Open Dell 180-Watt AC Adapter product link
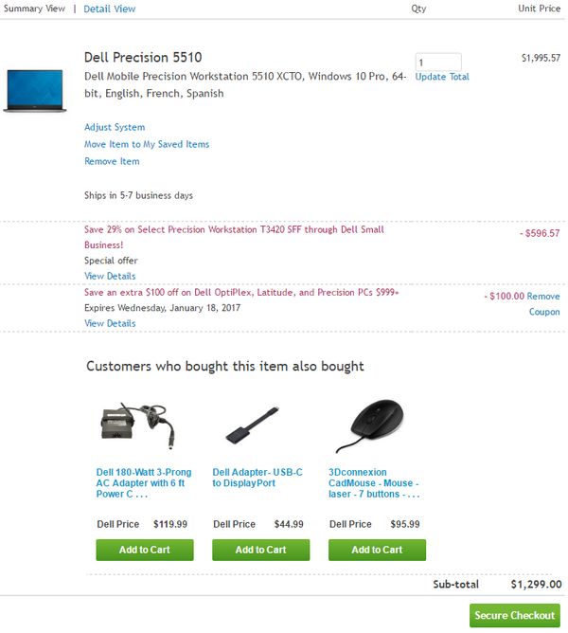568x633 pixels. coord(141,482)
